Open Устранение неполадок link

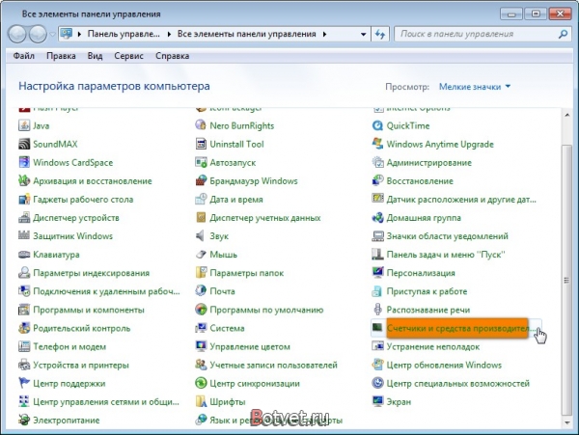tap(432, 347)
